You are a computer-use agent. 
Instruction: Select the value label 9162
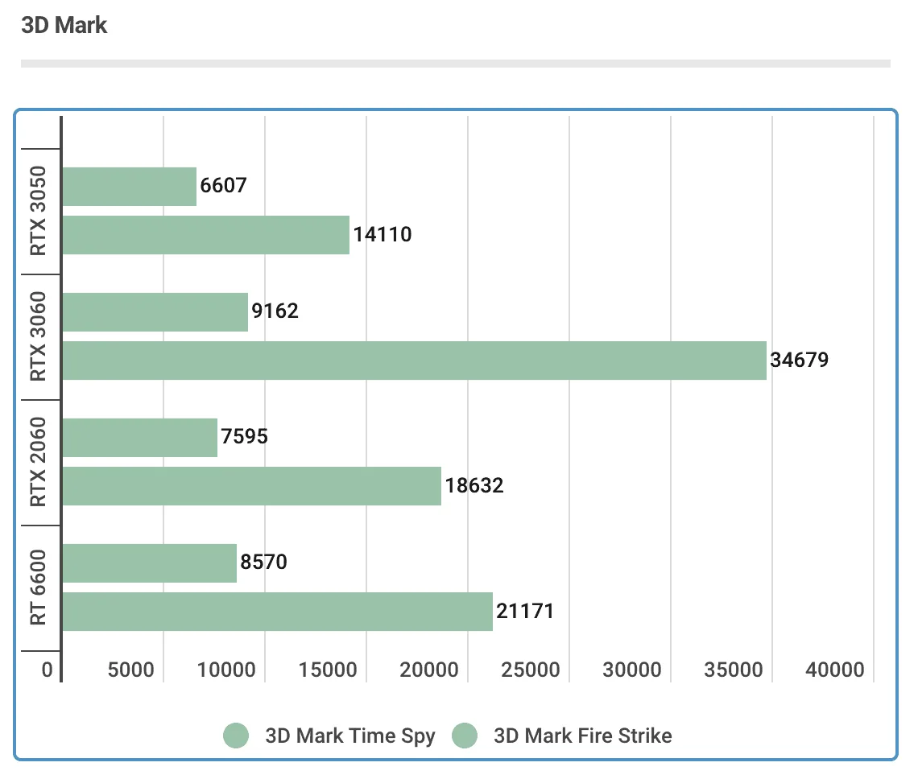(x=275, y=311)
